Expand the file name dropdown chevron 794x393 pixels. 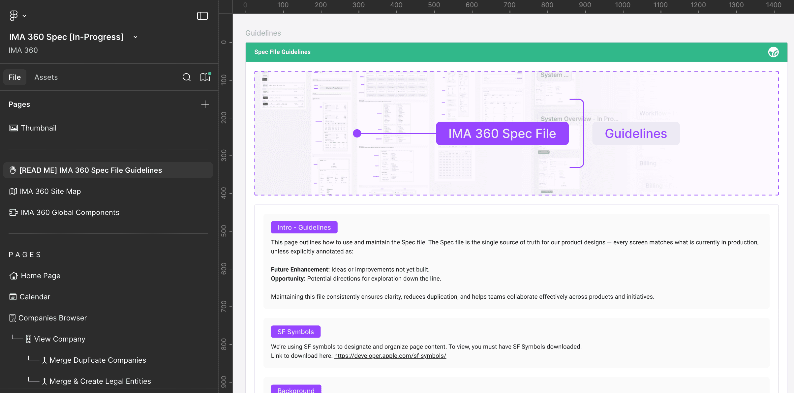136,37
